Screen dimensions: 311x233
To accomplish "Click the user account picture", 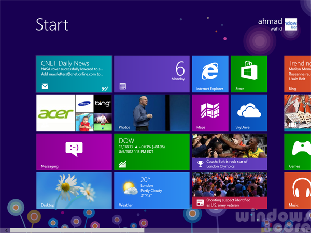I will [291, 24].
